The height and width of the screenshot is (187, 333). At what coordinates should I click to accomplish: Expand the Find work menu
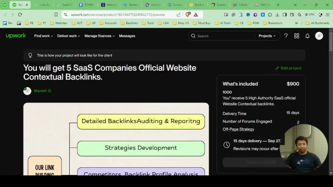[x=44, y=36]
